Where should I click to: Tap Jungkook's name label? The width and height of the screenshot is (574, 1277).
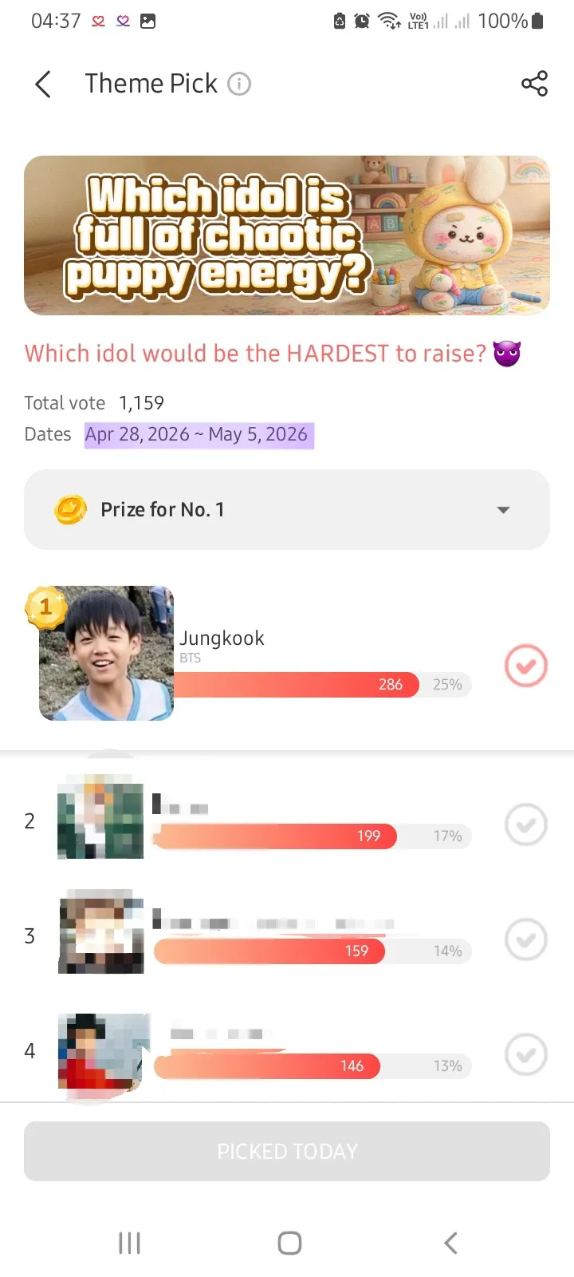[222, 638]
